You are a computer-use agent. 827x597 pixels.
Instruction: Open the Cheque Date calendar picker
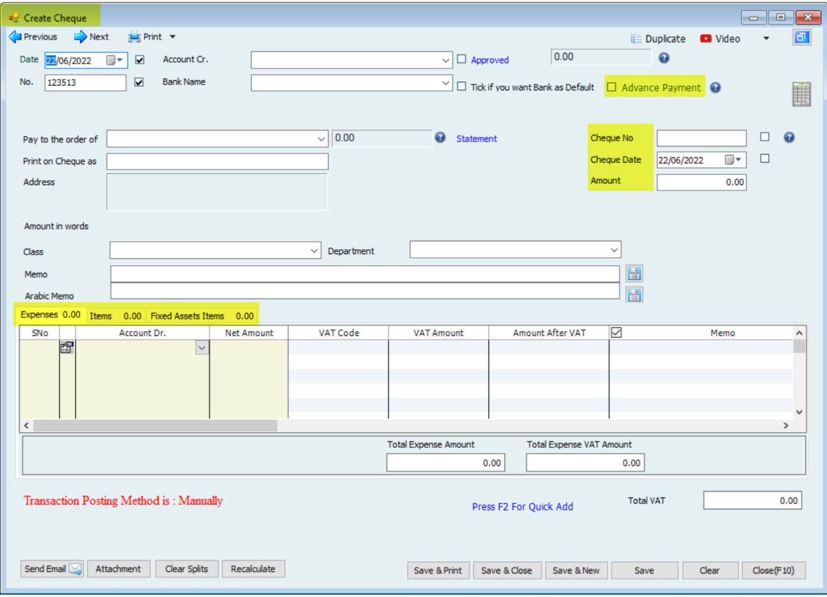[733, 160]
